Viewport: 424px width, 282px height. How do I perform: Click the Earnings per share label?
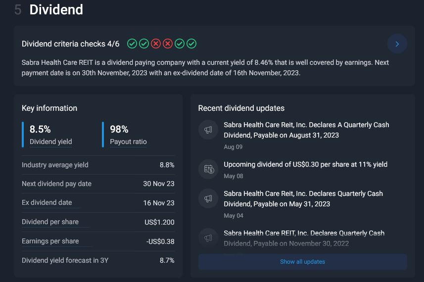(50, 241)
